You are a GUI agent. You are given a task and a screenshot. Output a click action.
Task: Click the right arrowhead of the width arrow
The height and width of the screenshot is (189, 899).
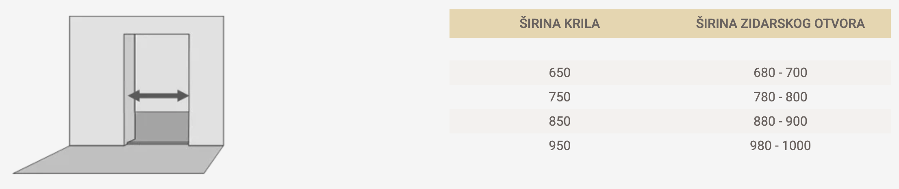(x=183, y=96)
